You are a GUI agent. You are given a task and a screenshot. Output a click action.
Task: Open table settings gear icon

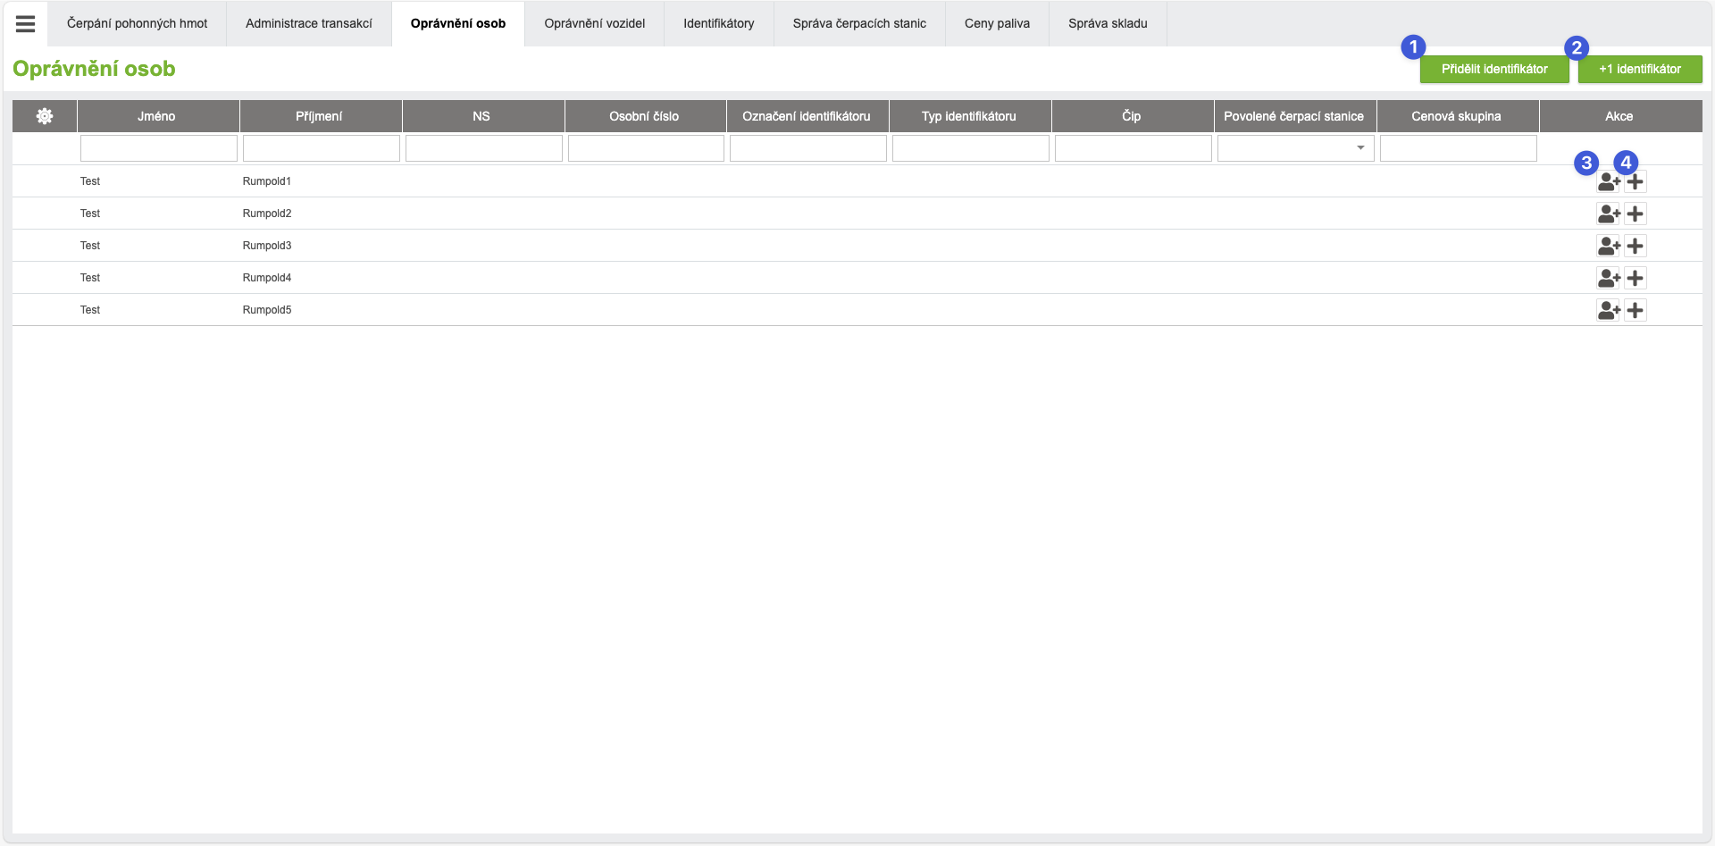[x=45, y=116]
